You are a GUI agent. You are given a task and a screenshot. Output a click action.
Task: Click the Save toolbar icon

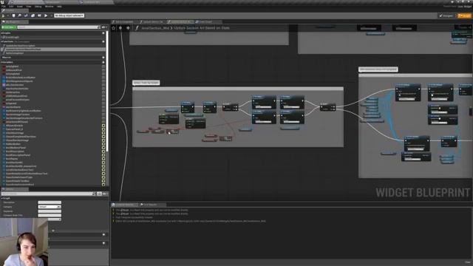click(13, 16)
